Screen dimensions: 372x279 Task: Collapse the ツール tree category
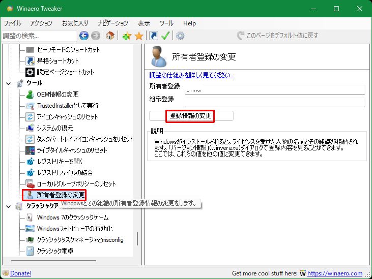click(x=9, y=83)
